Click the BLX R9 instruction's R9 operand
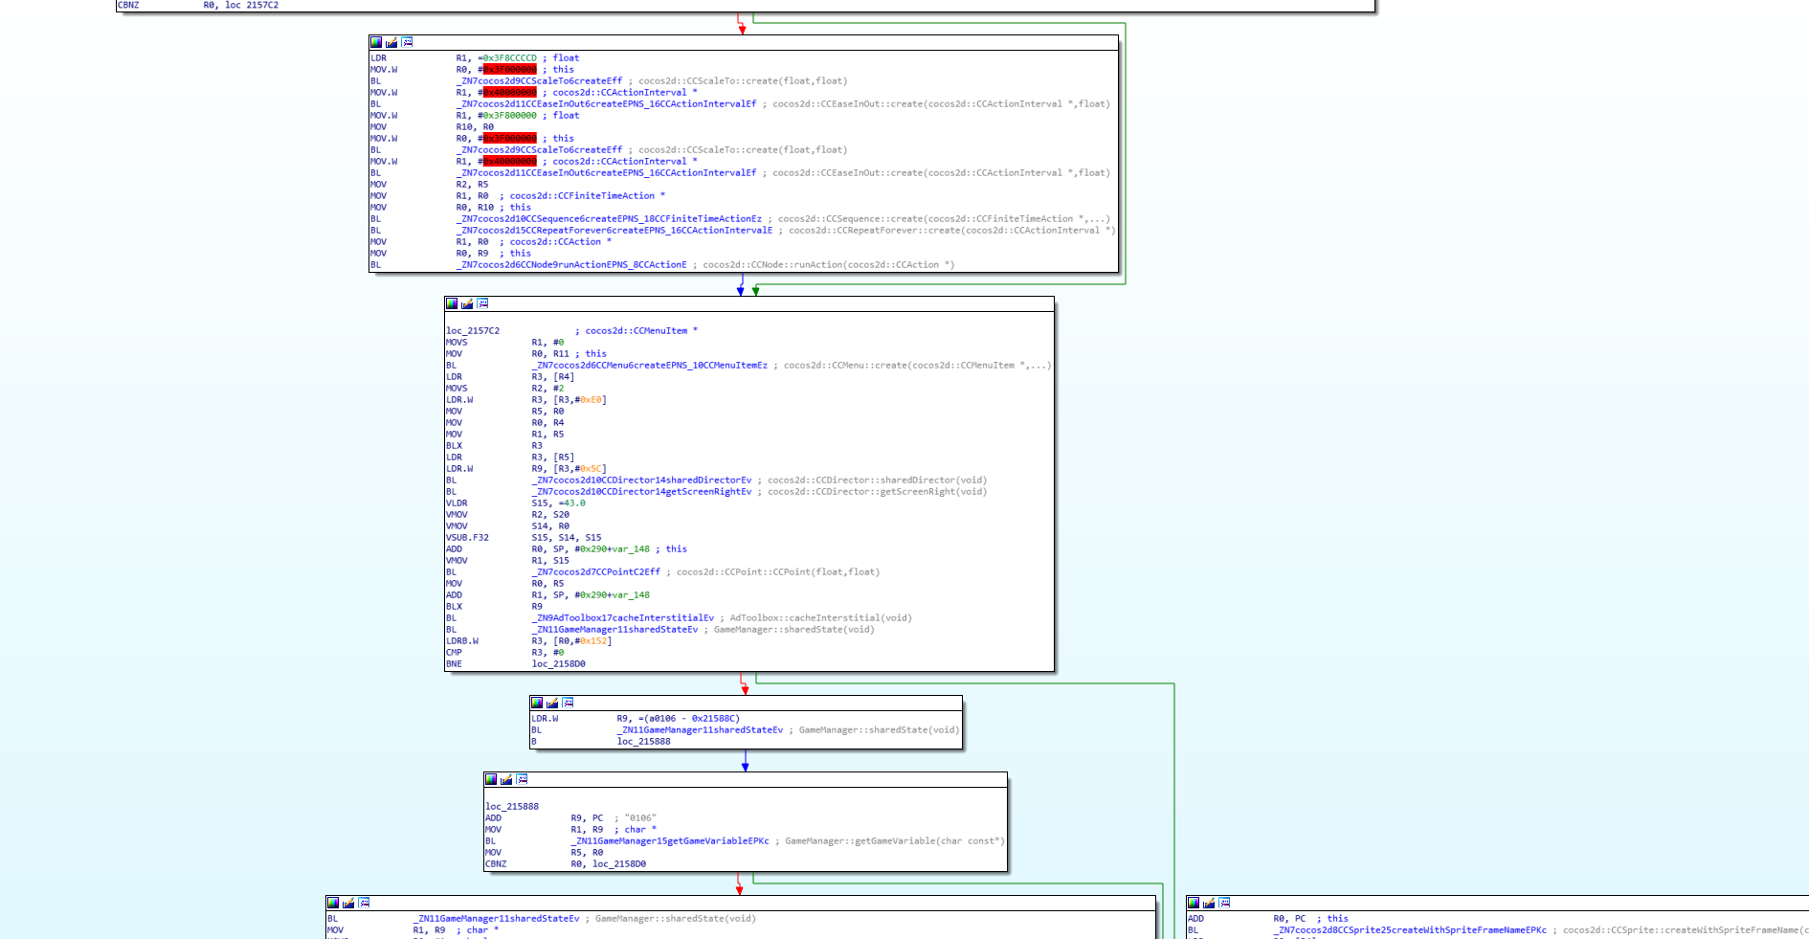The height and width of the screenshot is (939, 1809). [537, 607]
